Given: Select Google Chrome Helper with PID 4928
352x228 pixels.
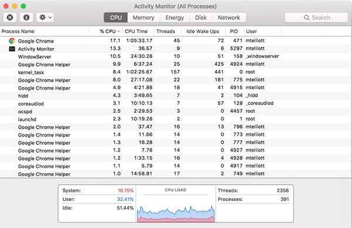Looking at the screenshot, I should pyautogui.click(x=175, y=158).
